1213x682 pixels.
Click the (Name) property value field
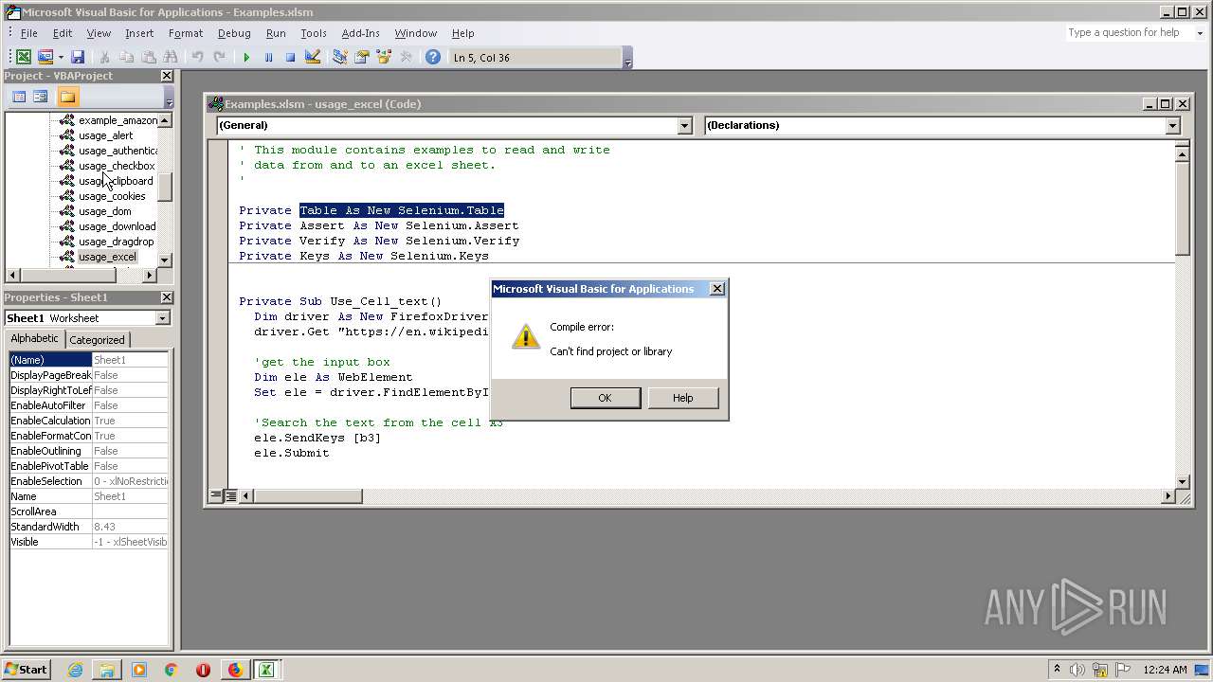click(130, 360)
